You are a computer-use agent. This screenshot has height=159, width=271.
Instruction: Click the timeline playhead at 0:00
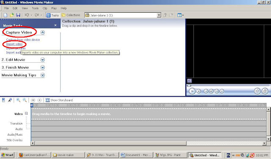click(x=32, y=105)
